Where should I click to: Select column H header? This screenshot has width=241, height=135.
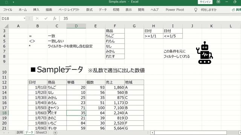click(x=153, y=26)
